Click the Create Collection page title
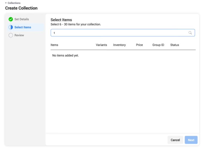The width and height of the screenshot is (204, 152). 21,8
